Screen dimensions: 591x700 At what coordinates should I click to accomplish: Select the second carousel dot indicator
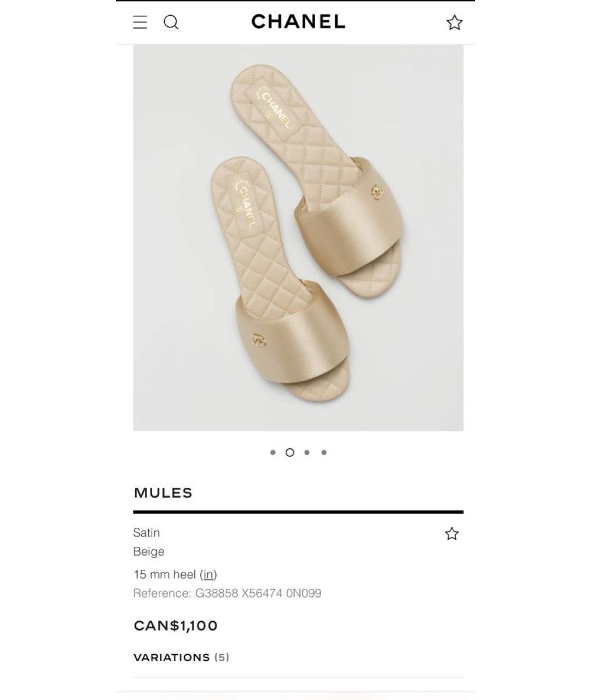290,452
